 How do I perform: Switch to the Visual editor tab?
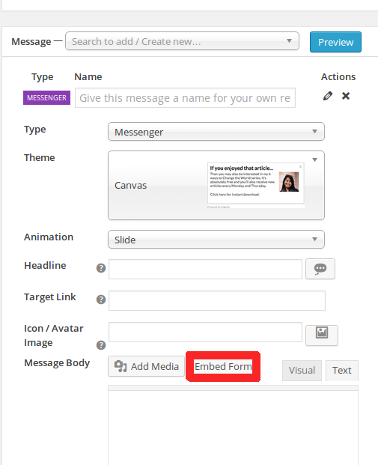[x=302, y=371]
